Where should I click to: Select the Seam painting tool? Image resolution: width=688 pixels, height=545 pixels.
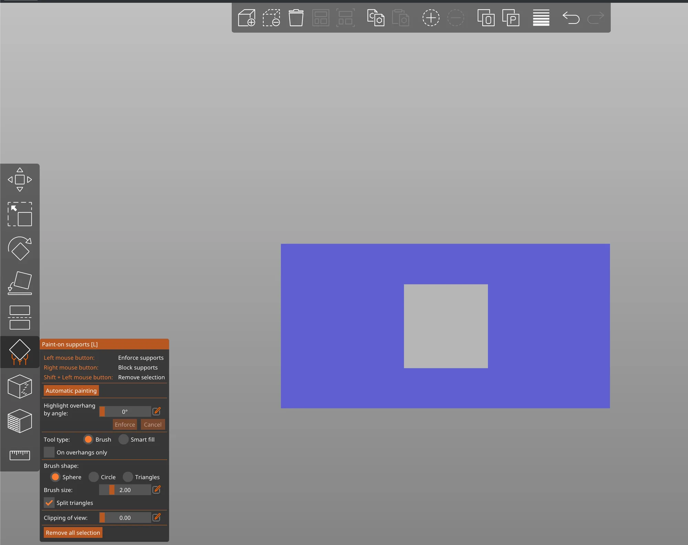(x=20, y=386)
